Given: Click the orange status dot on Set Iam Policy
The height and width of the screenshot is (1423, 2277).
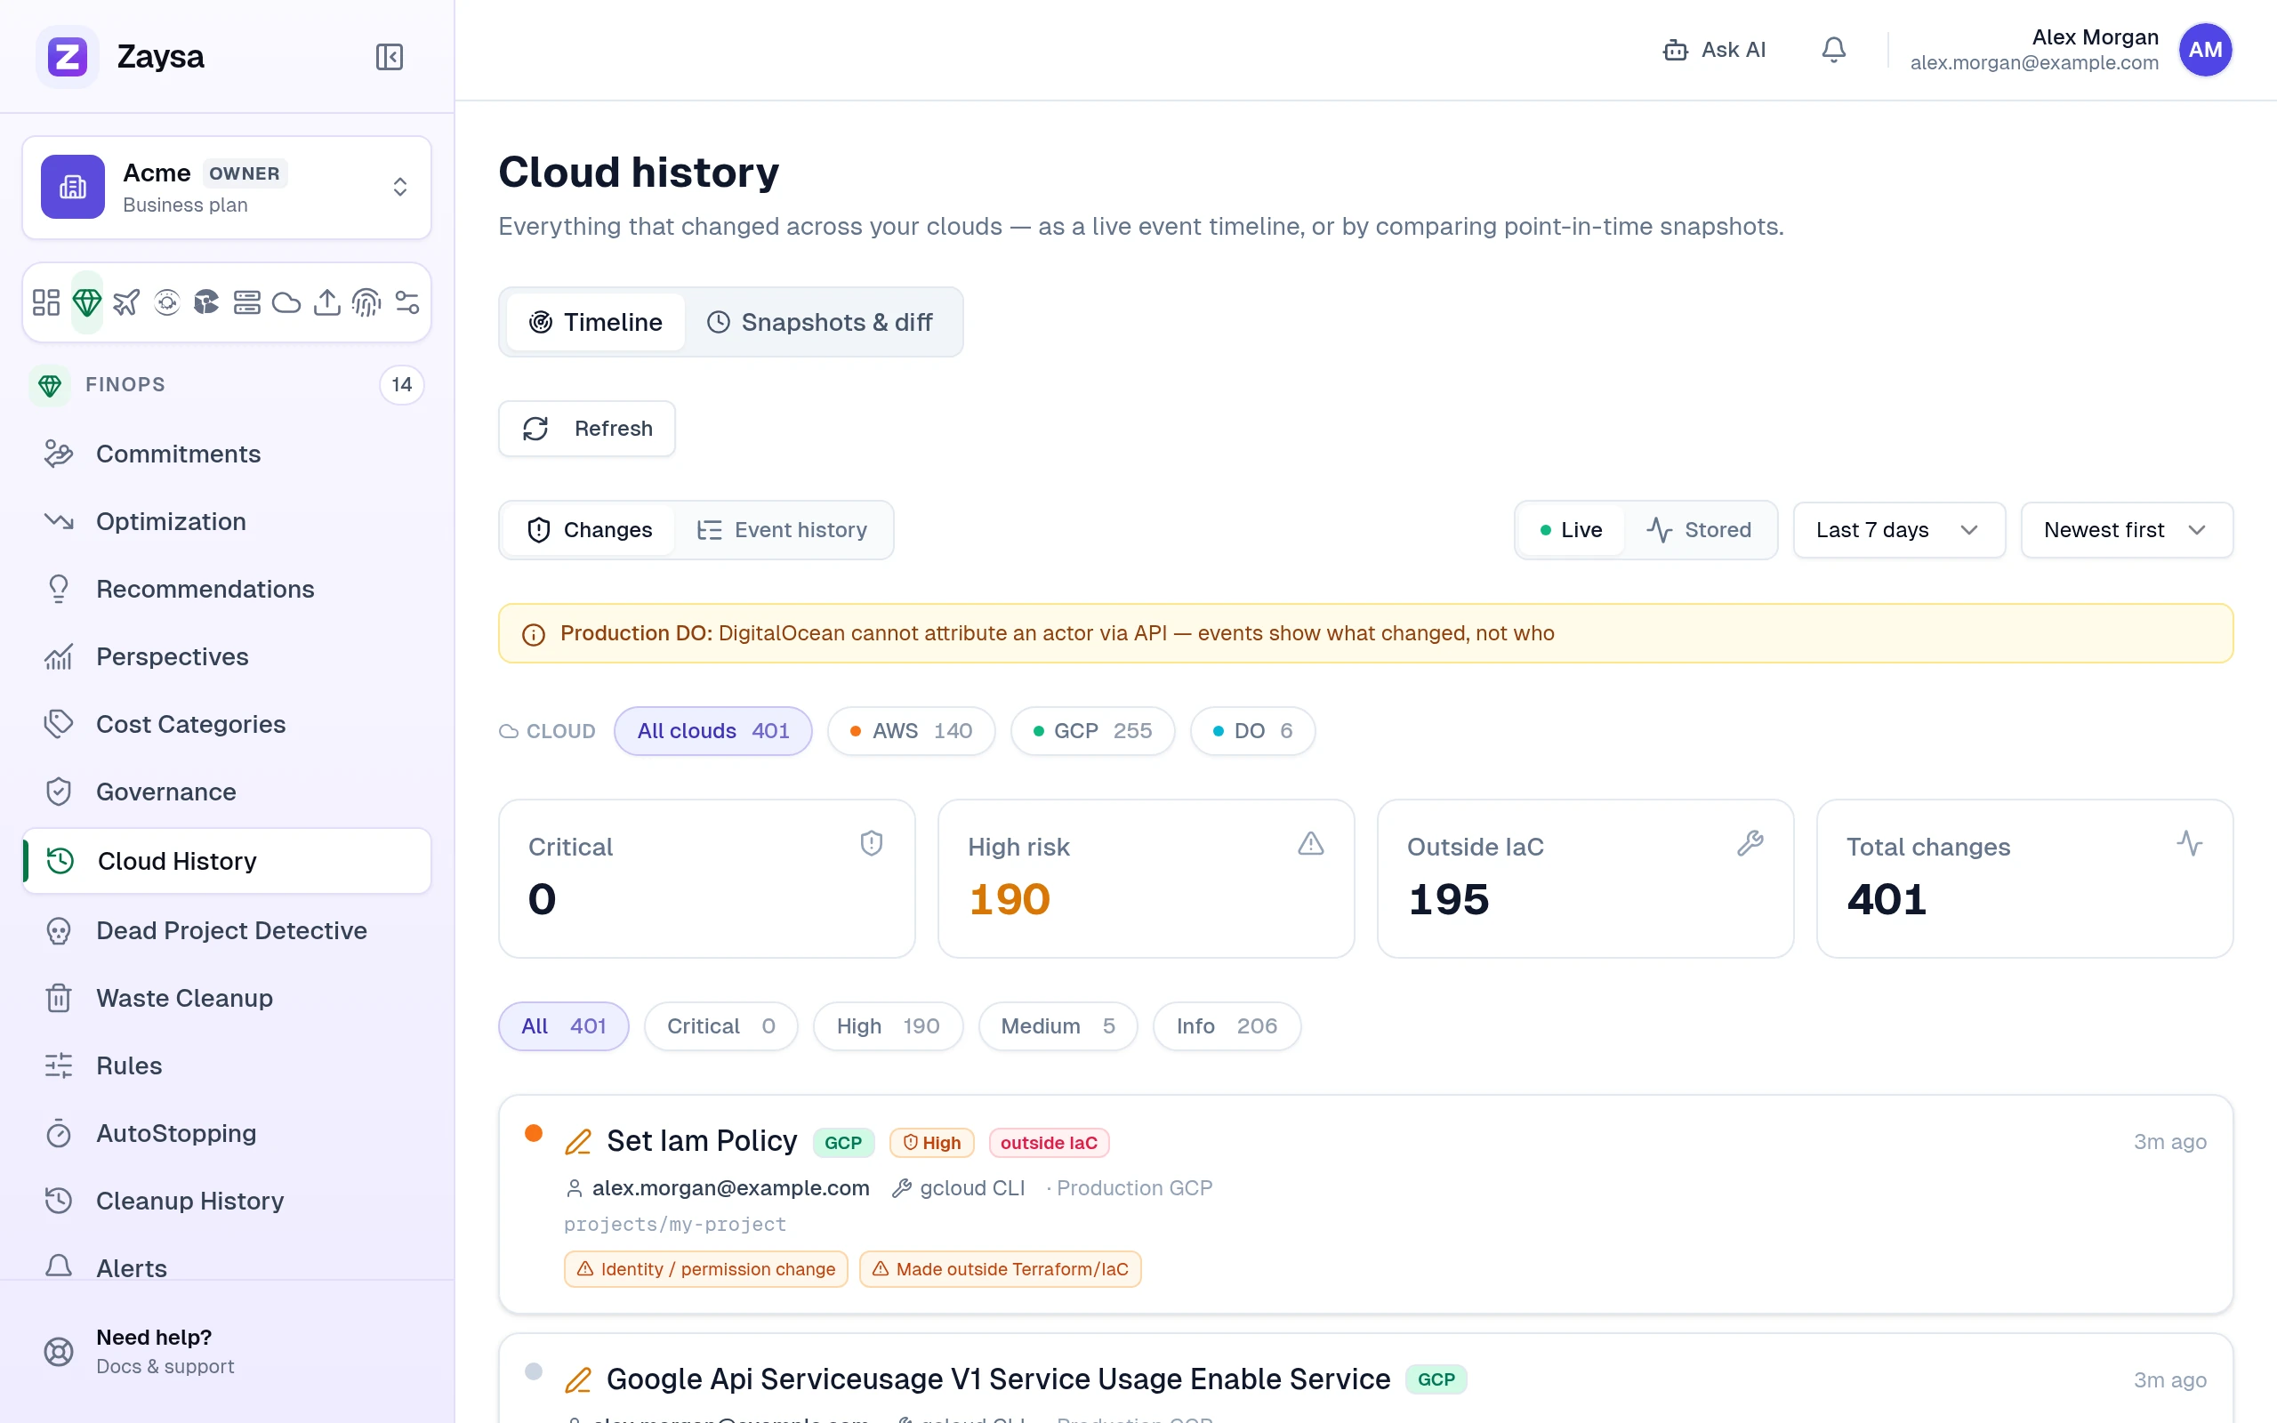Looking at the screenshot, I should pyautogui.click(x=534, y=1132).
